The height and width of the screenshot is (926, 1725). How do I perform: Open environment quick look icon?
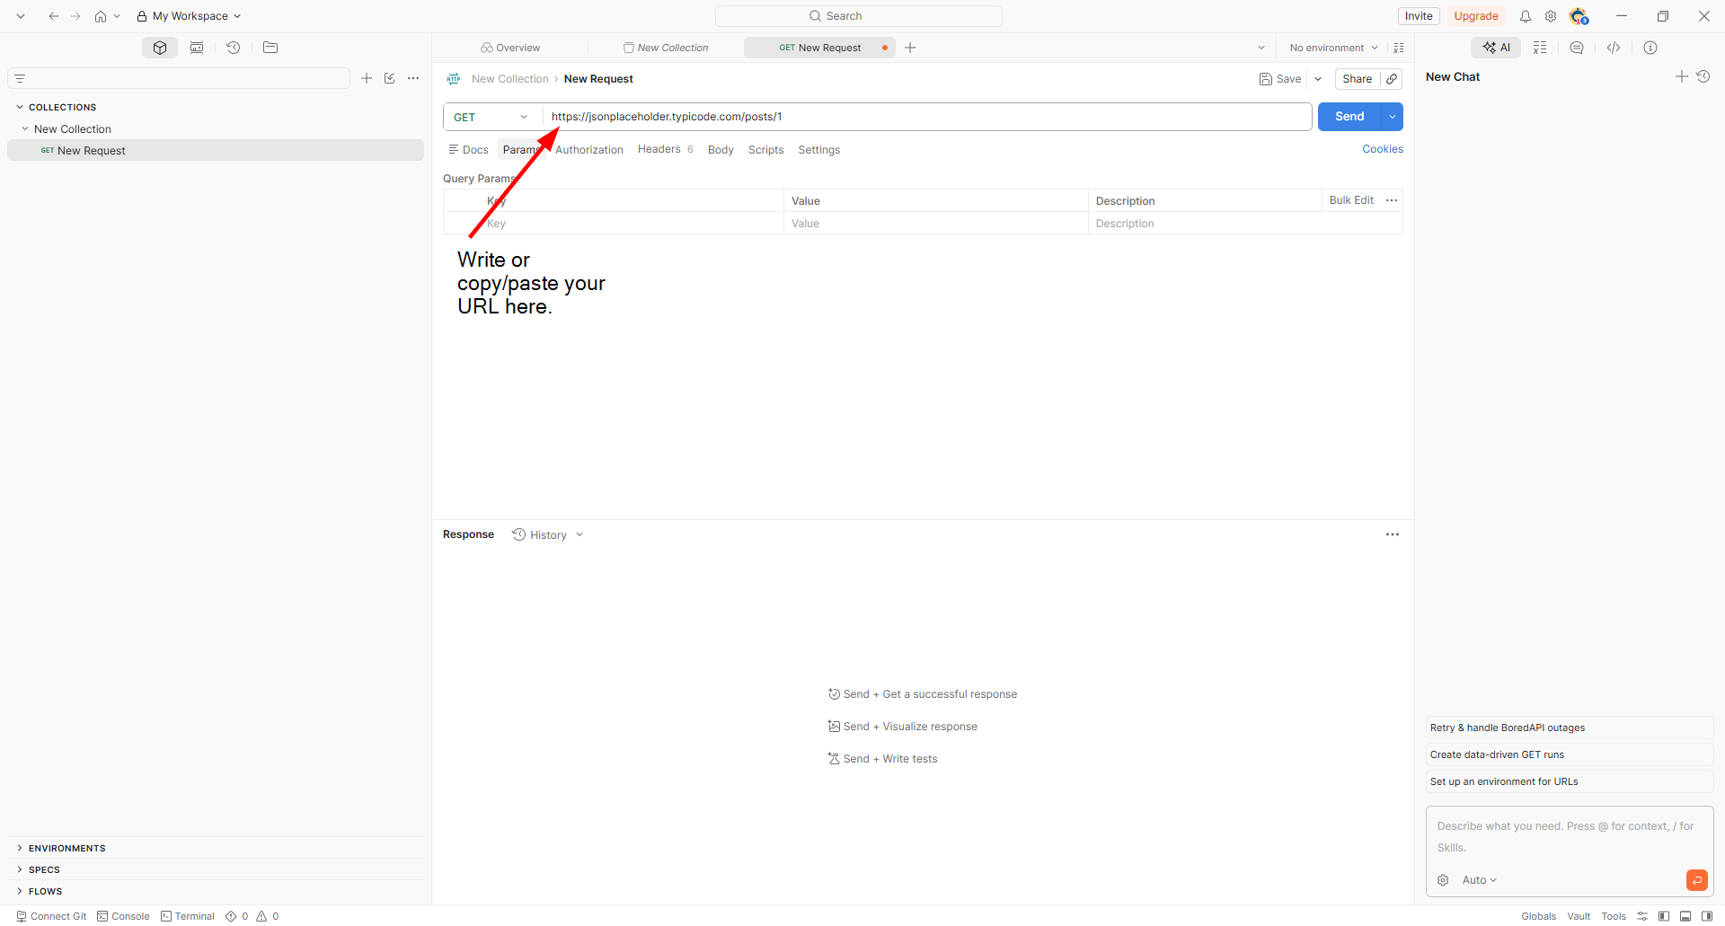point(1399,48)
